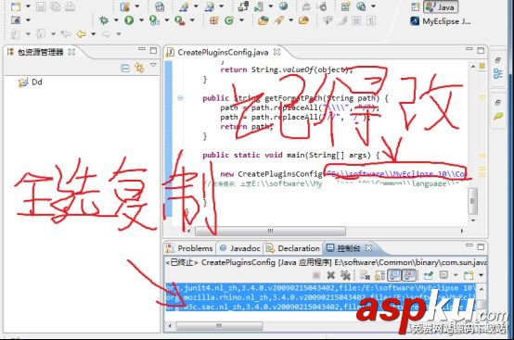This screenshot has width=514, height=340.
Task: Click the Print icon in toolbar
Action: (x=70, y=6)
